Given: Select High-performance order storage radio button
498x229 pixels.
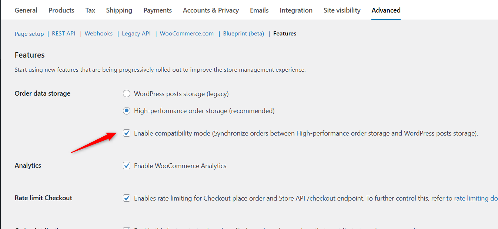Looking at the screenshot, I should click(x=127, y=111).
